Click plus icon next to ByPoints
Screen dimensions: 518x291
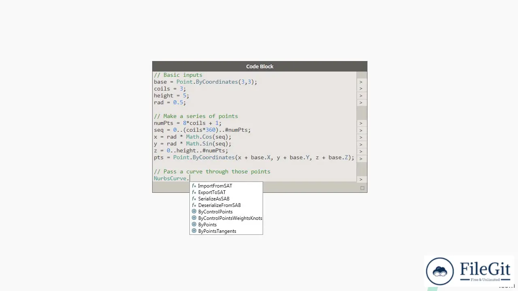[x=194, y=224]
